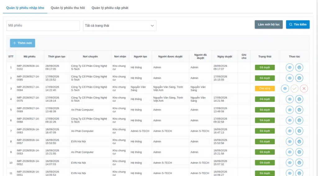
Task: Print receipt IMP-20260928-14-0102
Action: pos(299,67)
